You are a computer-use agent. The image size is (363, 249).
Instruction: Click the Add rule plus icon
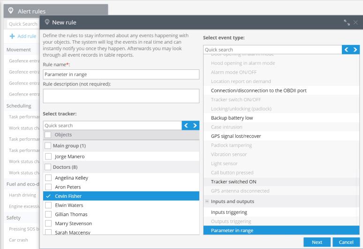click(x=12, y=36)
